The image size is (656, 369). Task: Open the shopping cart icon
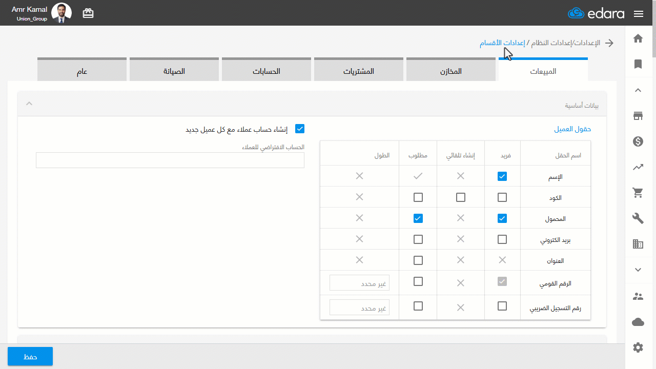(x=638, y=193)
